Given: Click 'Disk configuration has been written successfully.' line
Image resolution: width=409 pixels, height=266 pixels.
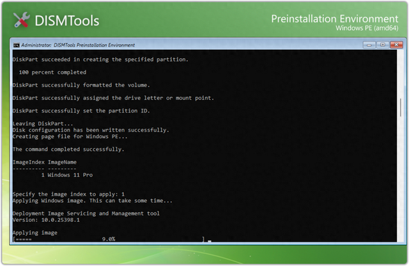Looking at the screenshot, I should [x=91, y=130].
